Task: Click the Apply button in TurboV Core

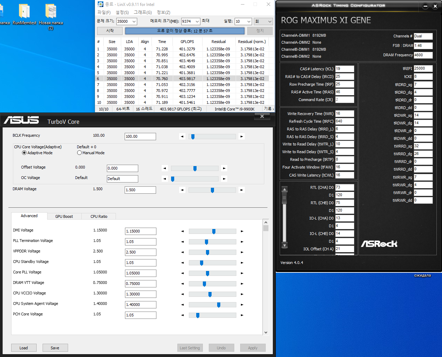Action: click(x=253, y=348)
